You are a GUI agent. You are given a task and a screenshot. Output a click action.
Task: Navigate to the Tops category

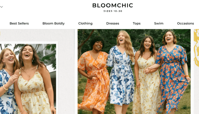(137, 23)
